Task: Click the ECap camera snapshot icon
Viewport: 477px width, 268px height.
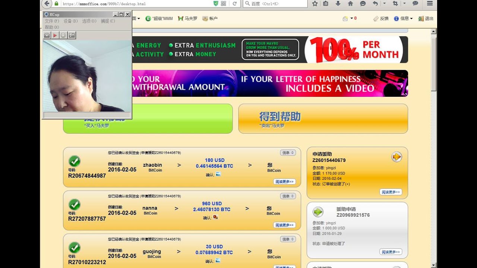Action: coord(47,35)
